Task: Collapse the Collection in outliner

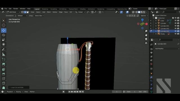Action: pyautogui.click(x=153, y=18)
